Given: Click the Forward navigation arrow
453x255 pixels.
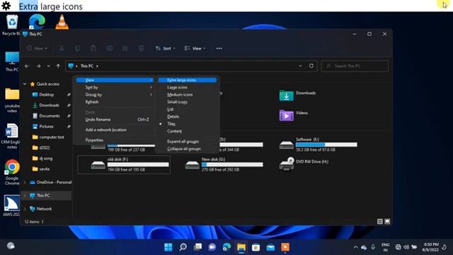Looking at the screenshot, I should pos(38,66).
